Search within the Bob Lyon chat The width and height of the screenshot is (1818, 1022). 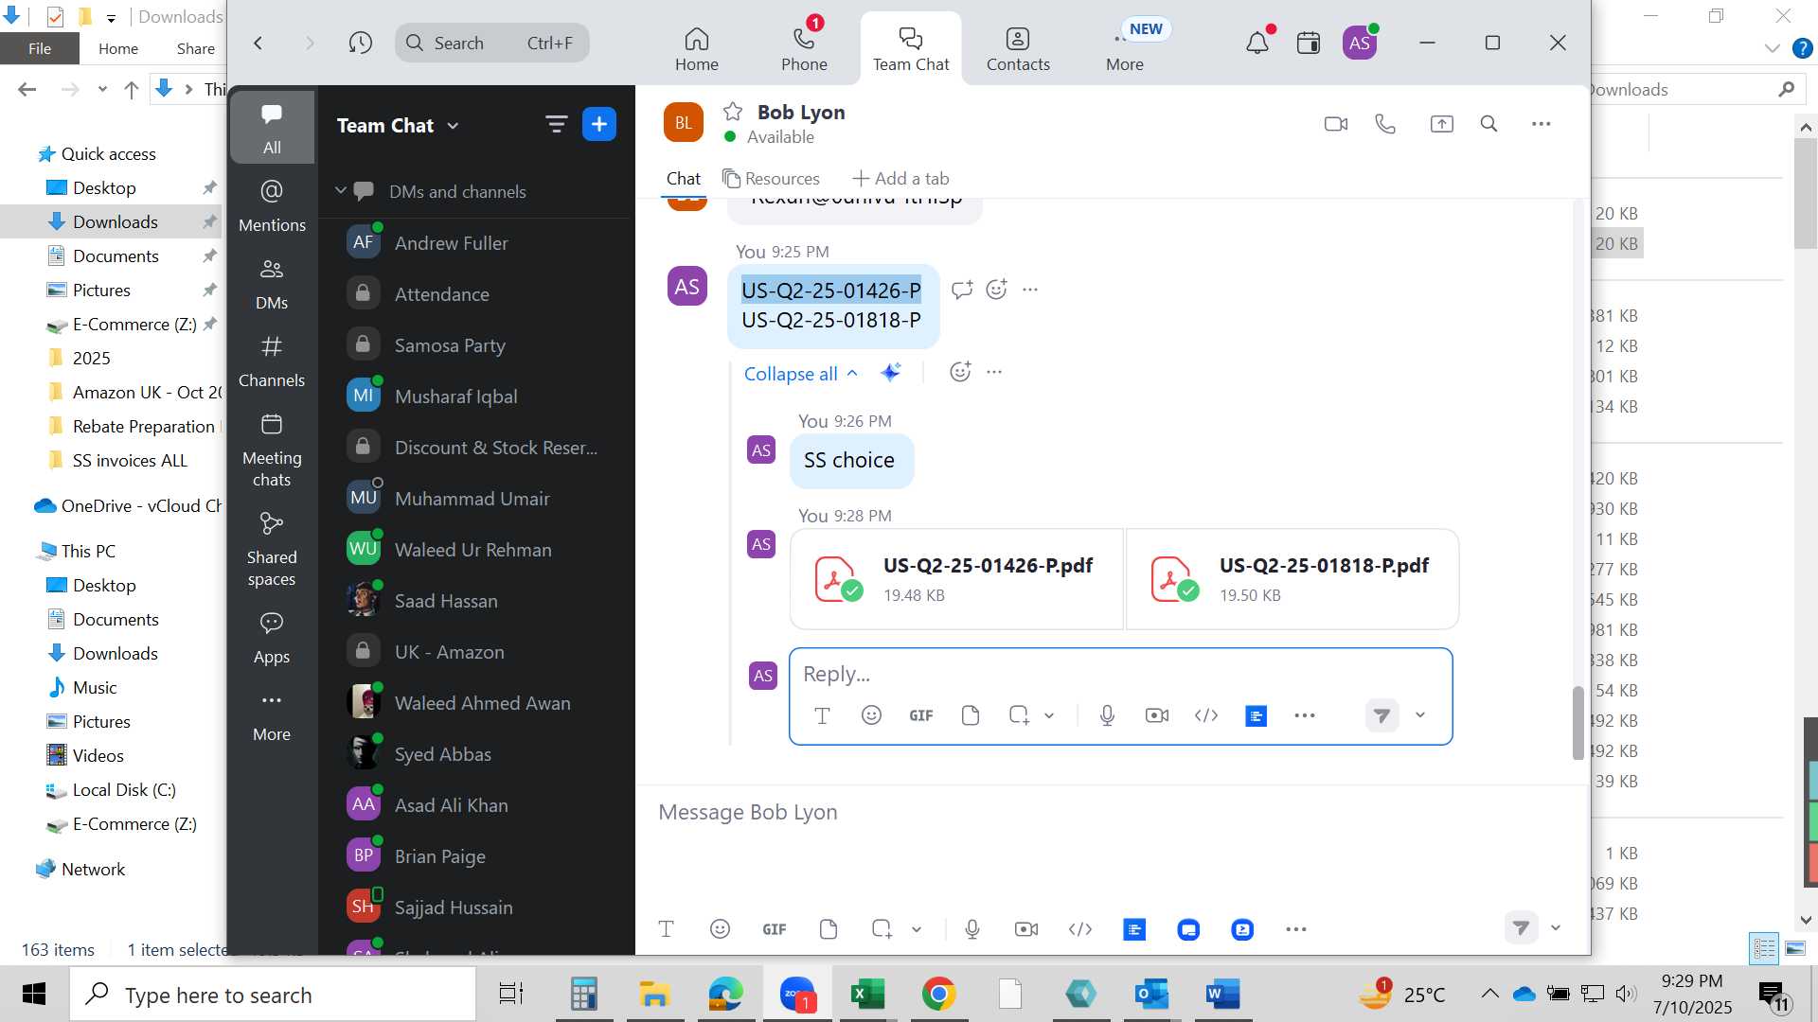click(1488, 124)
